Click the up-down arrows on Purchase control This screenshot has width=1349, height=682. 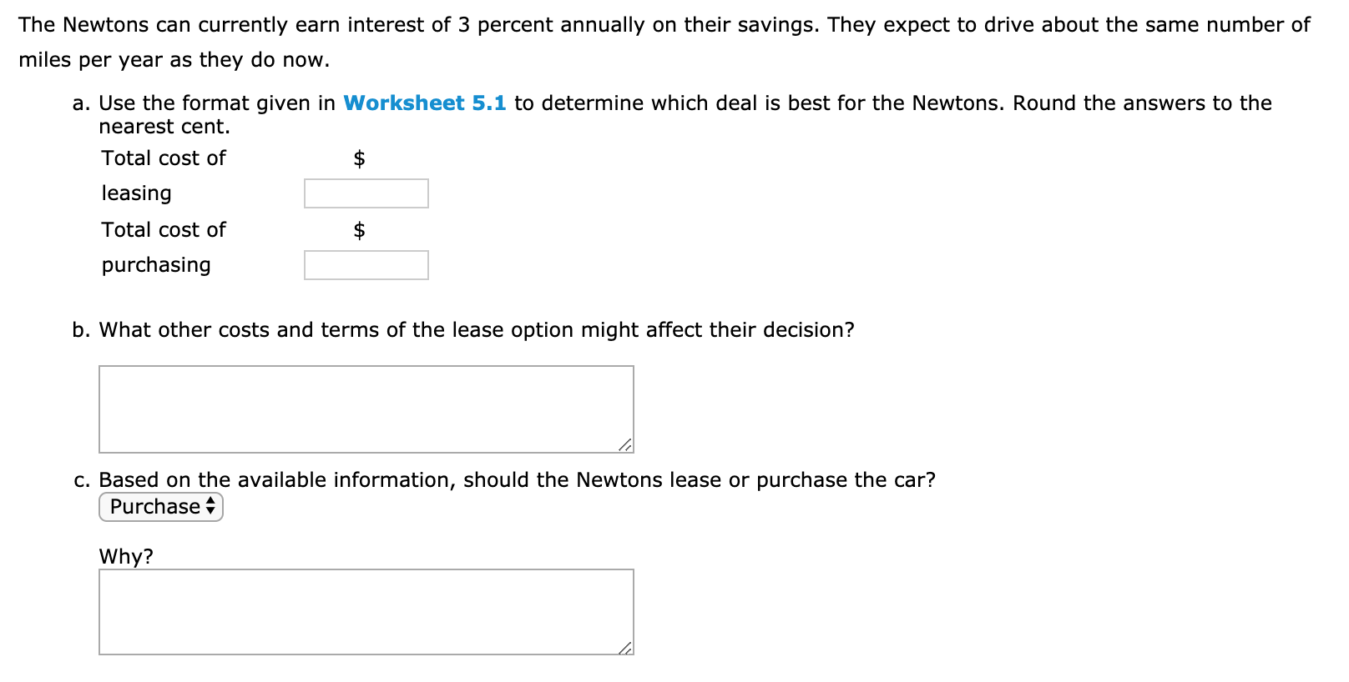click(x=211, y=507)
